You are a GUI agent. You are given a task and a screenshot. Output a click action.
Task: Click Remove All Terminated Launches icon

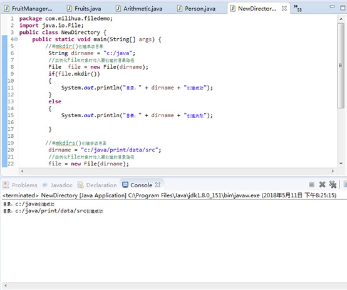[x=333, y=184]
